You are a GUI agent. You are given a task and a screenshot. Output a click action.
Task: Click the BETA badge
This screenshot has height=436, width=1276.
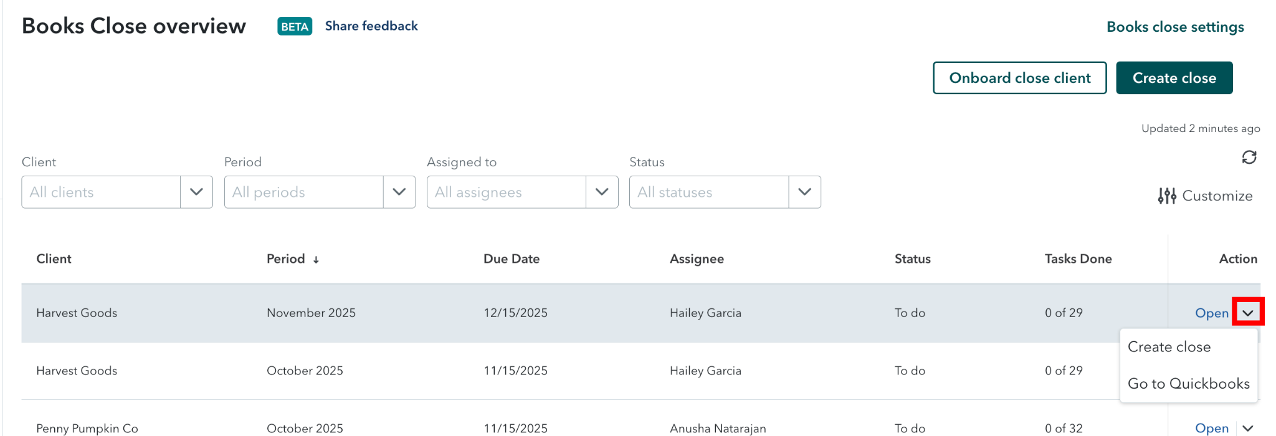(x=295, y=26)
